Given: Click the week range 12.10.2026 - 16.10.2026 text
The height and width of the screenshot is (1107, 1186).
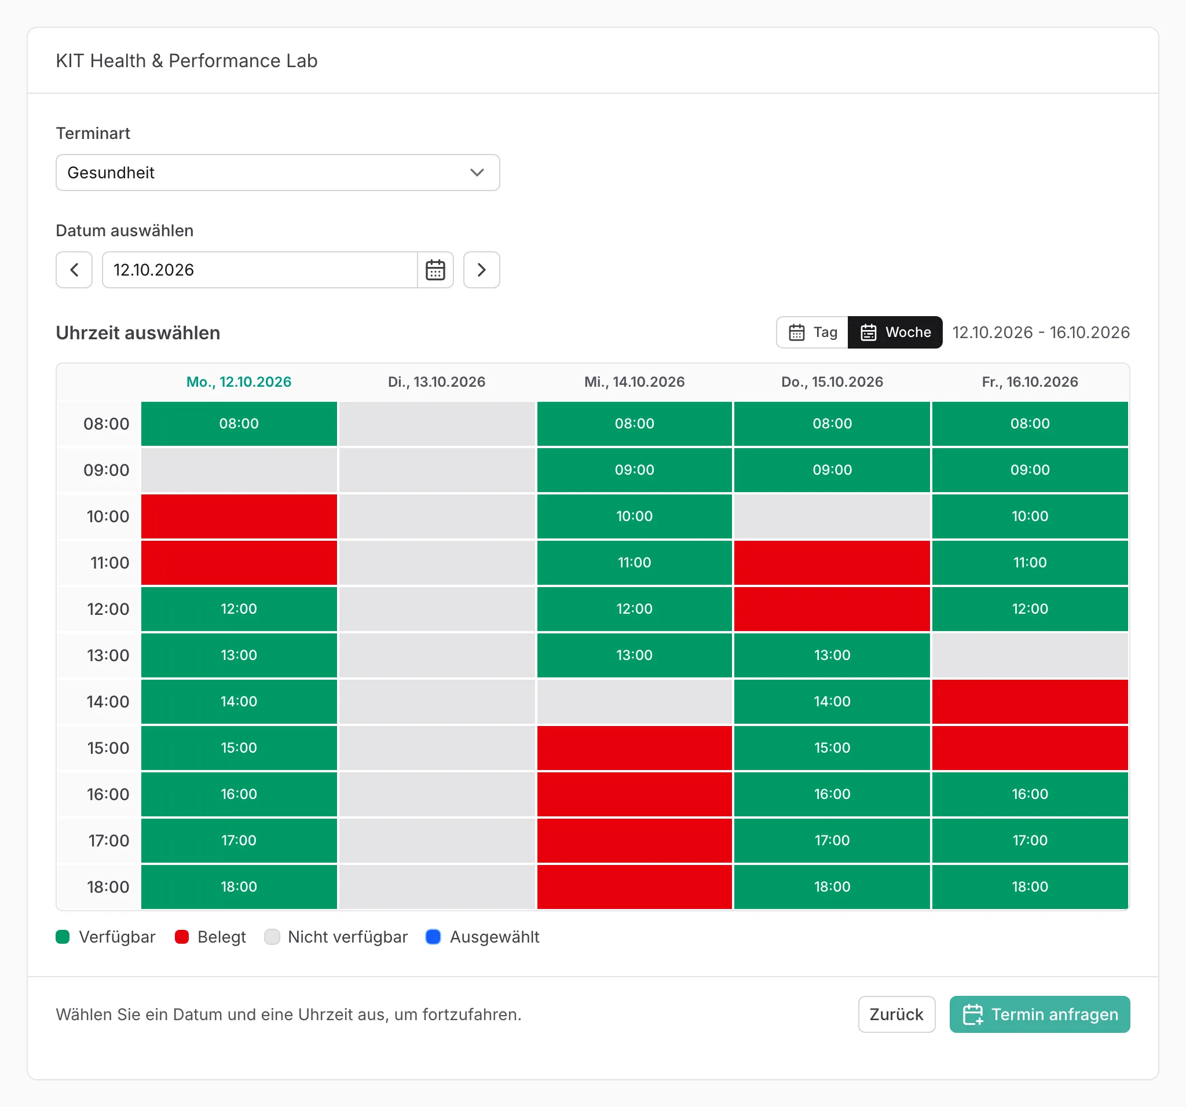Looking at the screenshot, I should [1041, 332].
